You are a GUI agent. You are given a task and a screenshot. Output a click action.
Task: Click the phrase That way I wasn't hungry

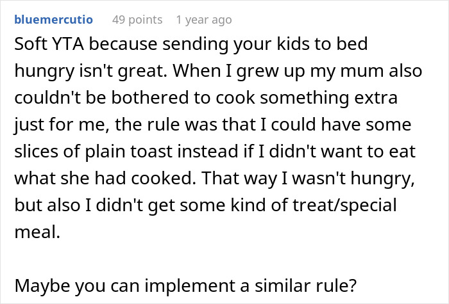pyautogui.click(x=308, y=179)
